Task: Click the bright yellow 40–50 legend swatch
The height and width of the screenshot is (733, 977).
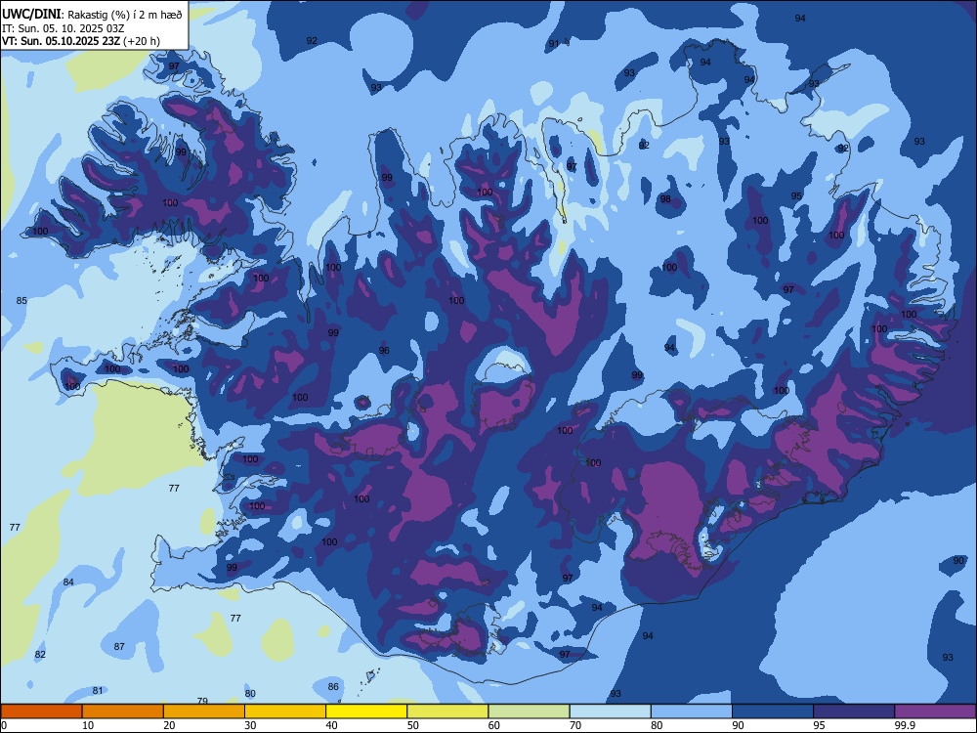Action: [366, 711]
